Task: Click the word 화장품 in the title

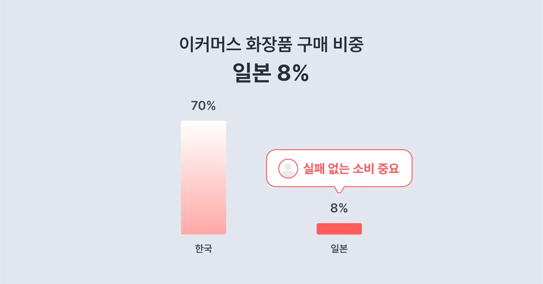Action: (269, 44)
